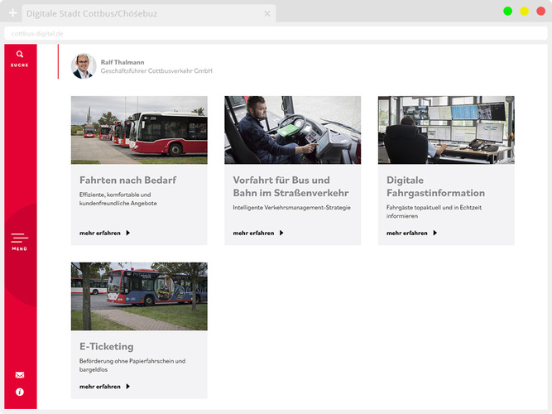
Task: Click the envelope contact icon
Action: click(20, 375)
